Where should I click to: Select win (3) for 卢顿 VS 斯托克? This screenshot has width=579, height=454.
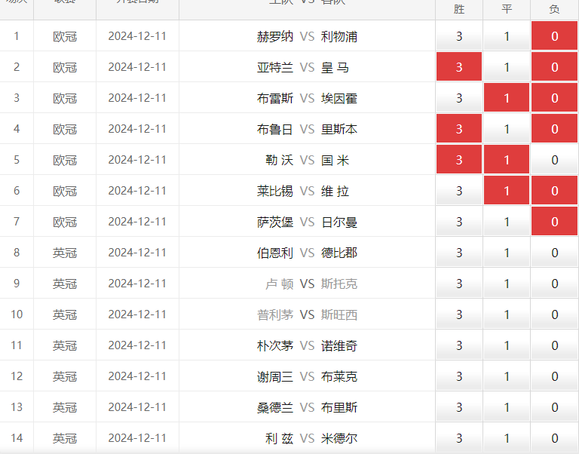coord(459,284)
